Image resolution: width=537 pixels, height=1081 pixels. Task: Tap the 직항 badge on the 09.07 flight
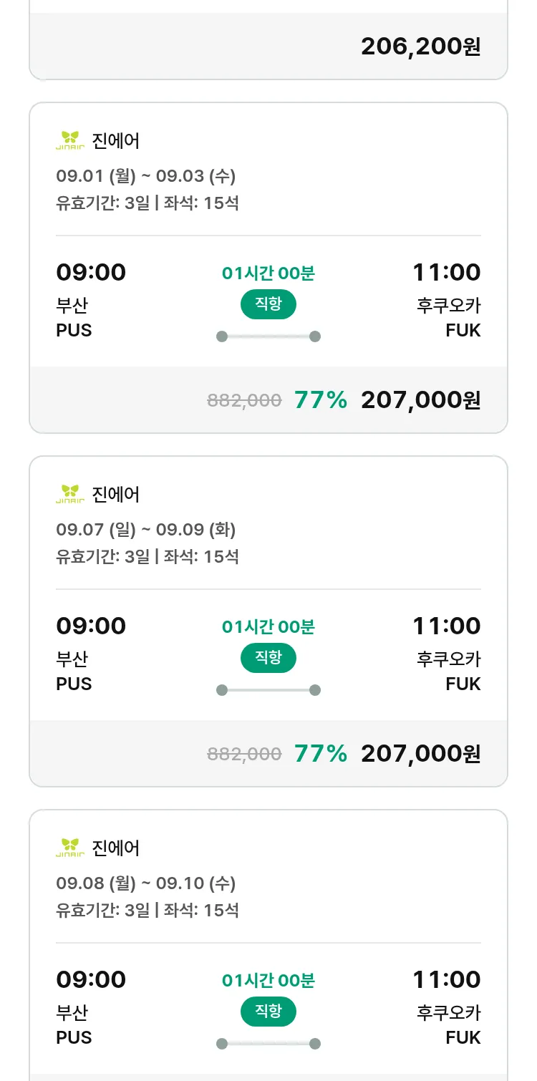(268, 658)
